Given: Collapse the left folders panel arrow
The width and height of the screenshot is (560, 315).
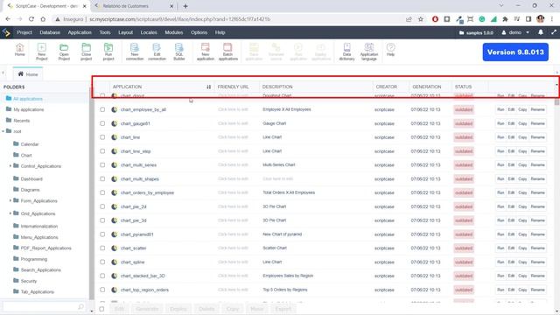Looking at the screenshot, I should click(x=3, y=73).
